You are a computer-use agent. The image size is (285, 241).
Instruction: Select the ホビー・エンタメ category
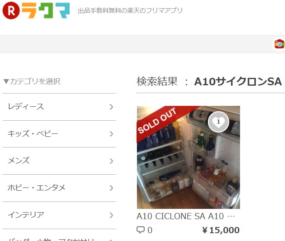[59, 188]
